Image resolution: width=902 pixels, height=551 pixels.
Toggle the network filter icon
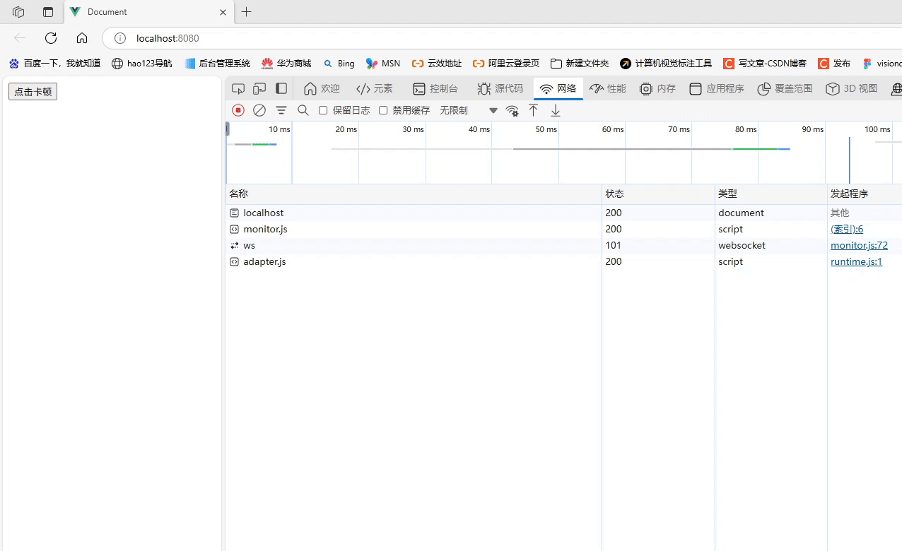(281, 110)
